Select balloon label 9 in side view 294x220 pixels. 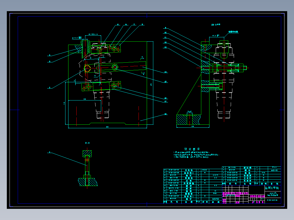[x=165, y=28]
